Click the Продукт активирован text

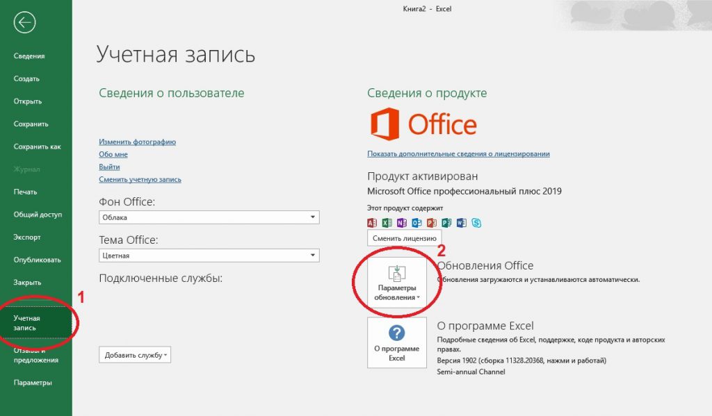pyautogui.click(x=422, y=176)
